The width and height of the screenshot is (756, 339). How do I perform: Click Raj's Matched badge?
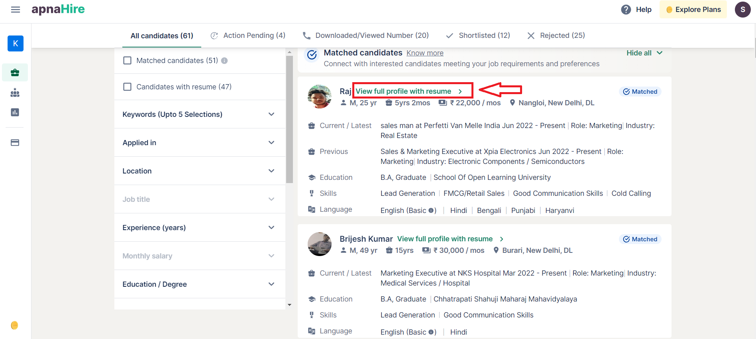click(x=640, y=92)
